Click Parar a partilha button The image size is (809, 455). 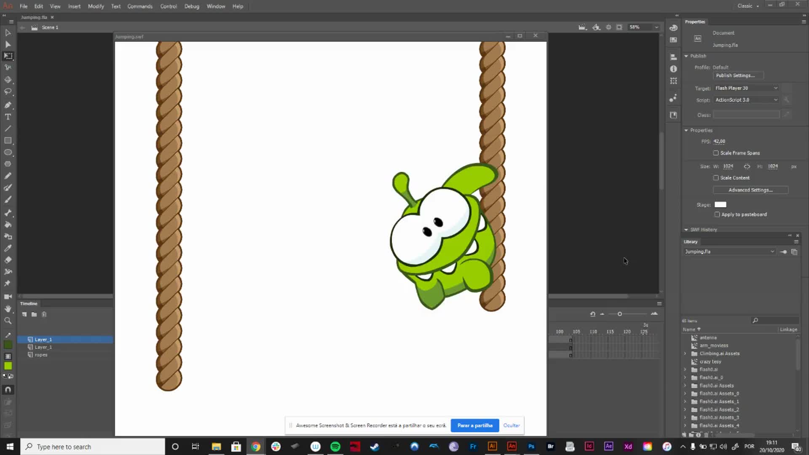[x=475, y=426]
